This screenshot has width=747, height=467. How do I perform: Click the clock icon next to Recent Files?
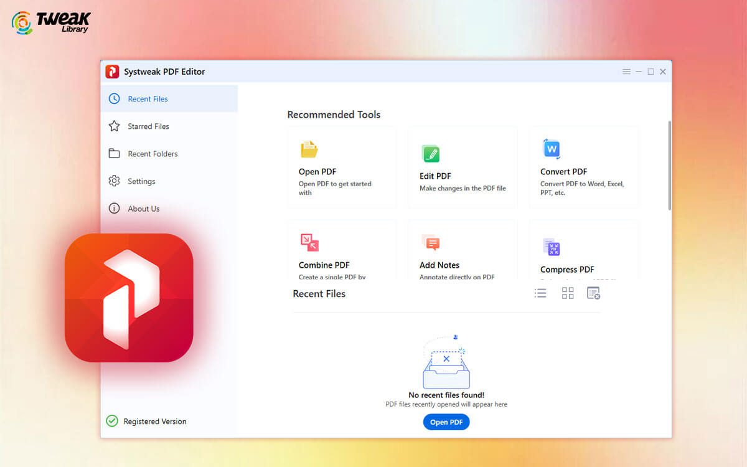coord(115,98)
